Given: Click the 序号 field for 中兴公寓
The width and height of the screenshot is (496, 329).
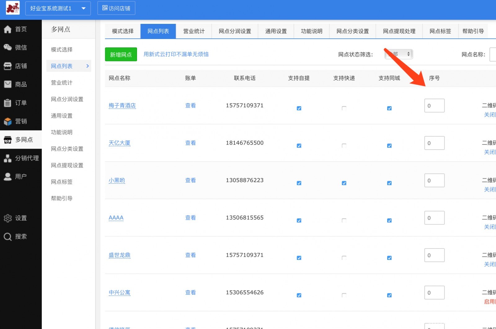Looking at the screenshot, I should coord(434,292).
